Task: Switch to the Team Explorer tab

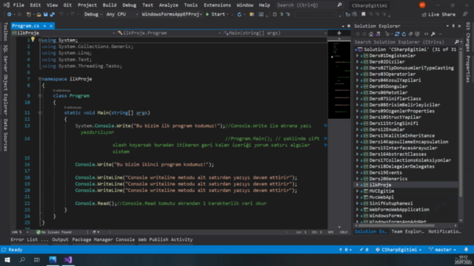Action: coord(407,231)
